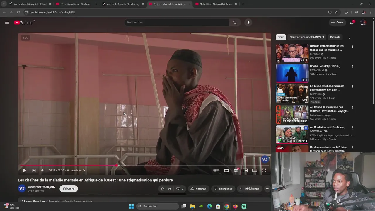Screen dimensions: 375x211
Task: Open the player settings gear
Action: coord(236,170)
